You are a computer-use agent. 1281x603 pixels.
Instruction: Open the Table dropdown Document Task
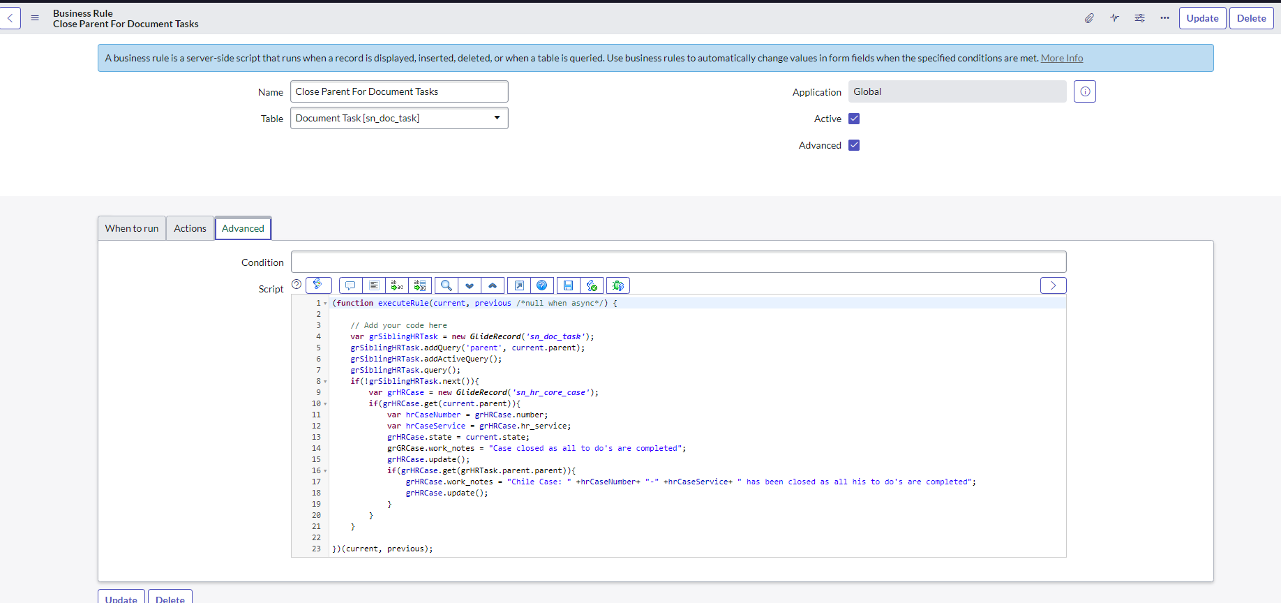coord(399,118)
